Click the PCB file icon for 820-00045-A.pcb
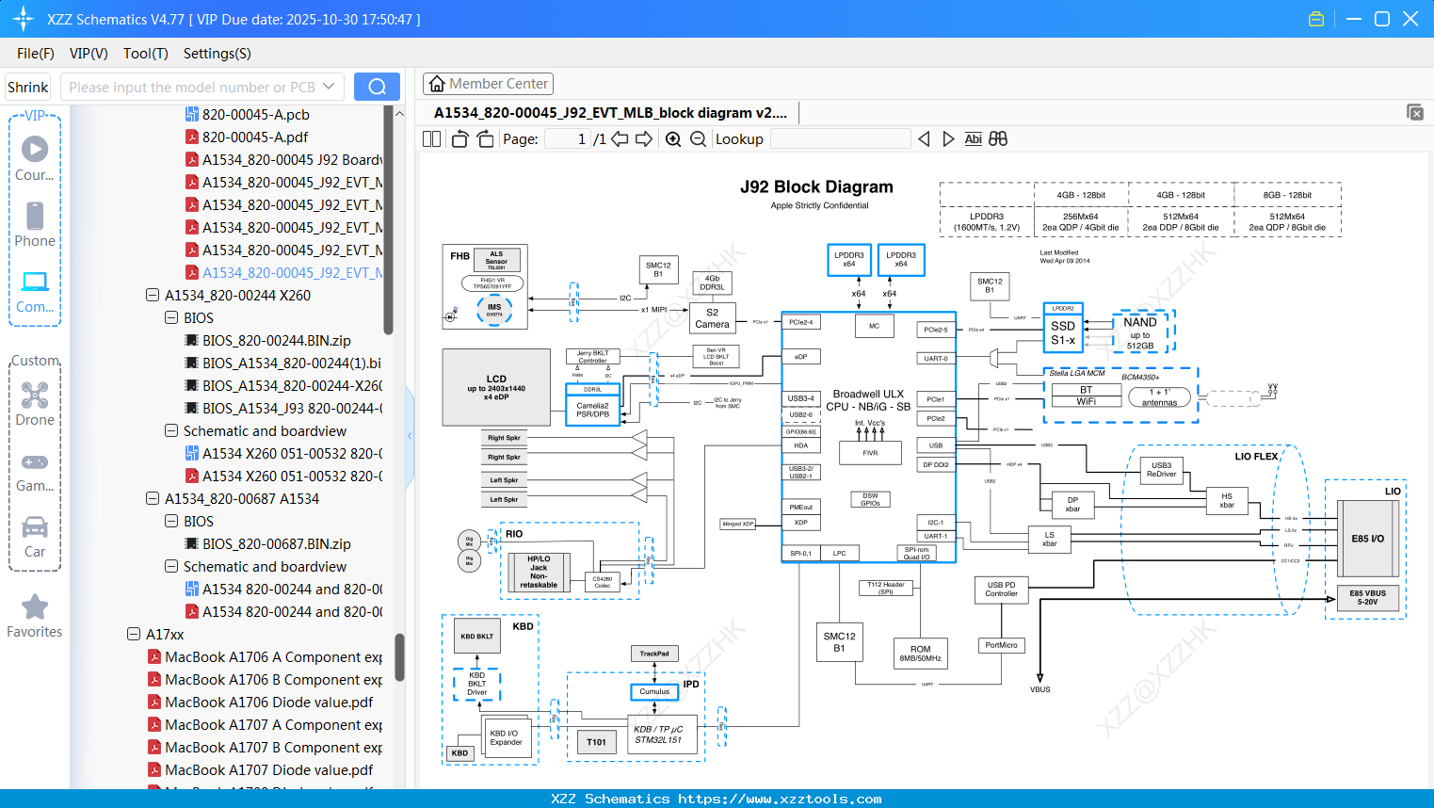This screenshot has height=808, width=1434. [192, 115]
